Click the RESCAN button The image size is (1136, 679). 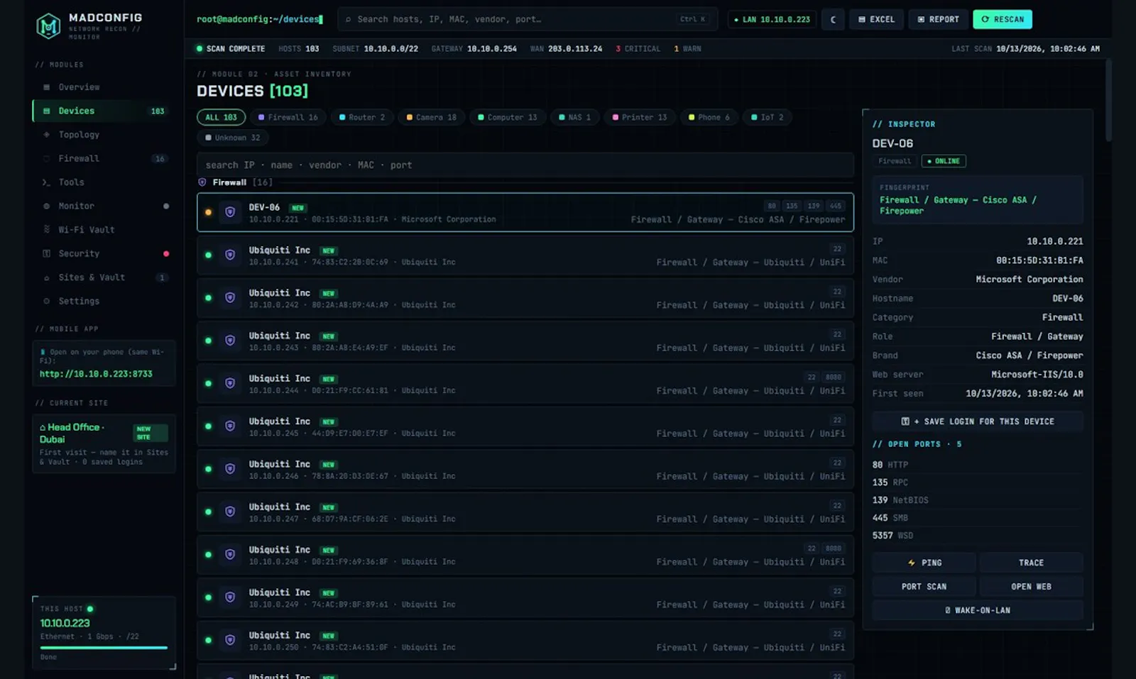1003,19
